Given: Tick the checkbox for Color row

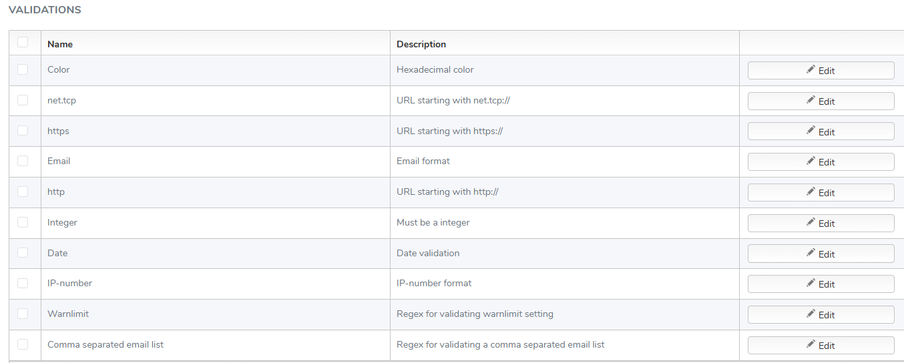Looking at the screenshot, I should tap(23, 69).
